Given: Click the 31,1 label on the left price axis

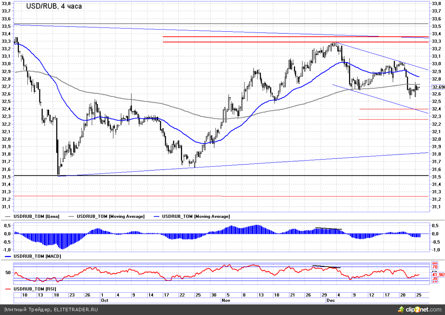Looking at the screenshot, I should pos(6,207).
